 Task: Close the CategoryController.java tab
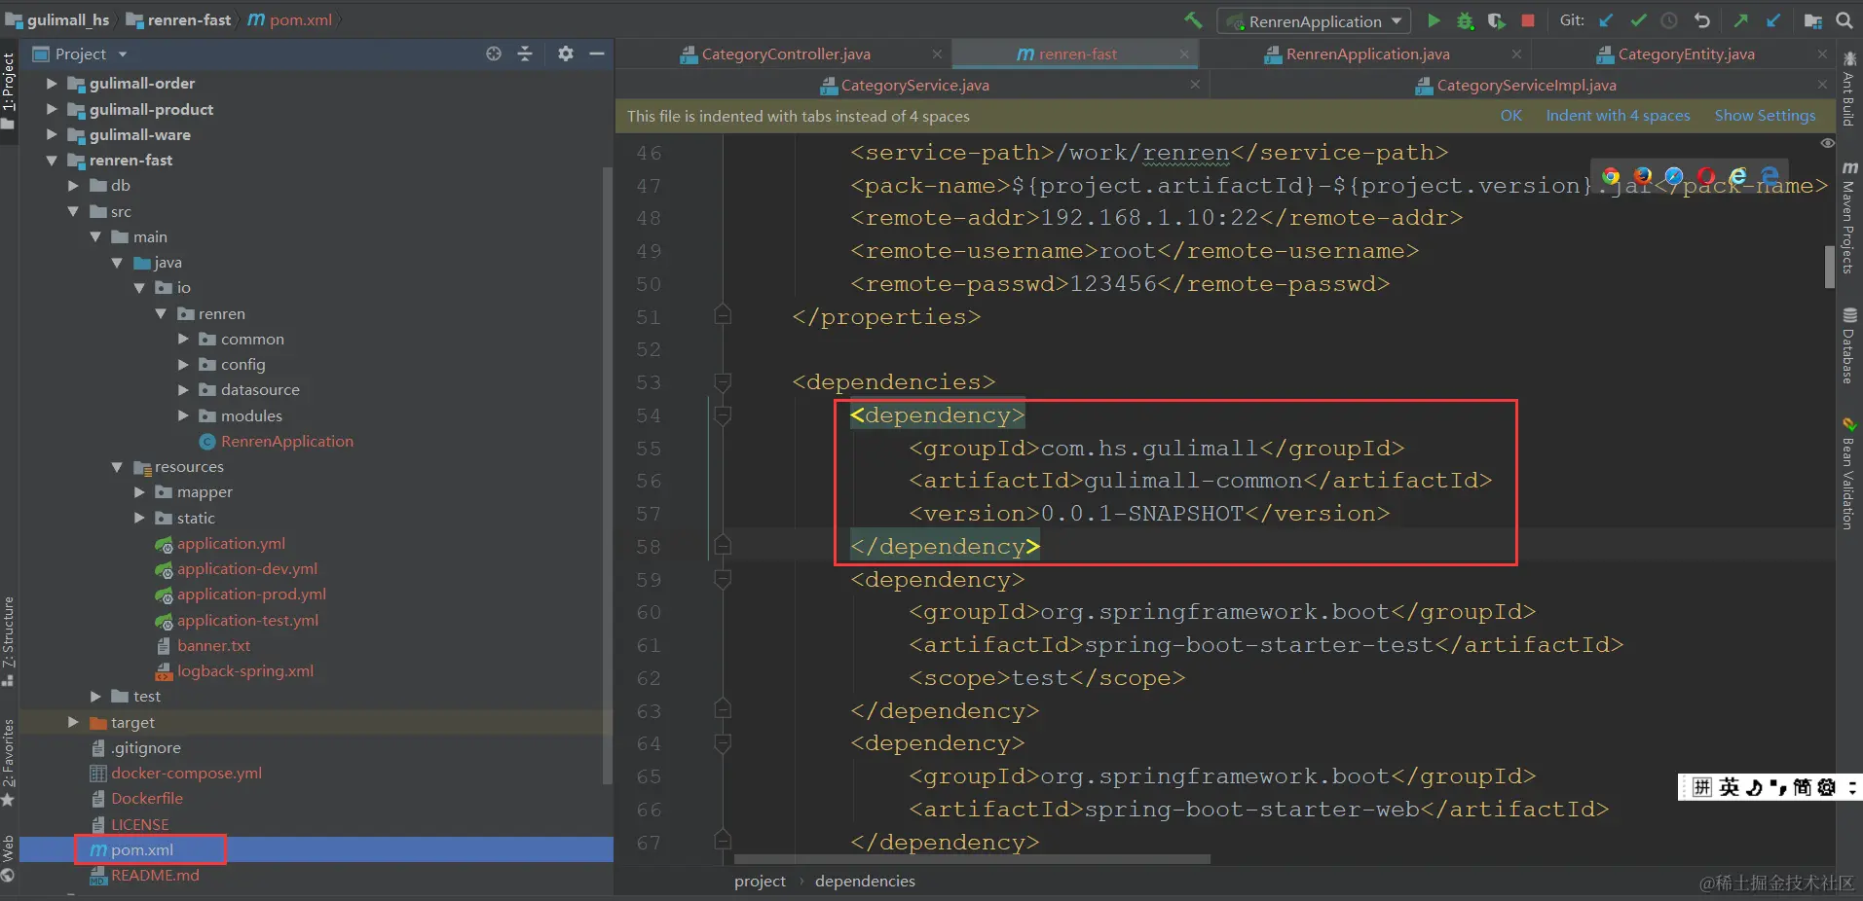coord(937,54)
